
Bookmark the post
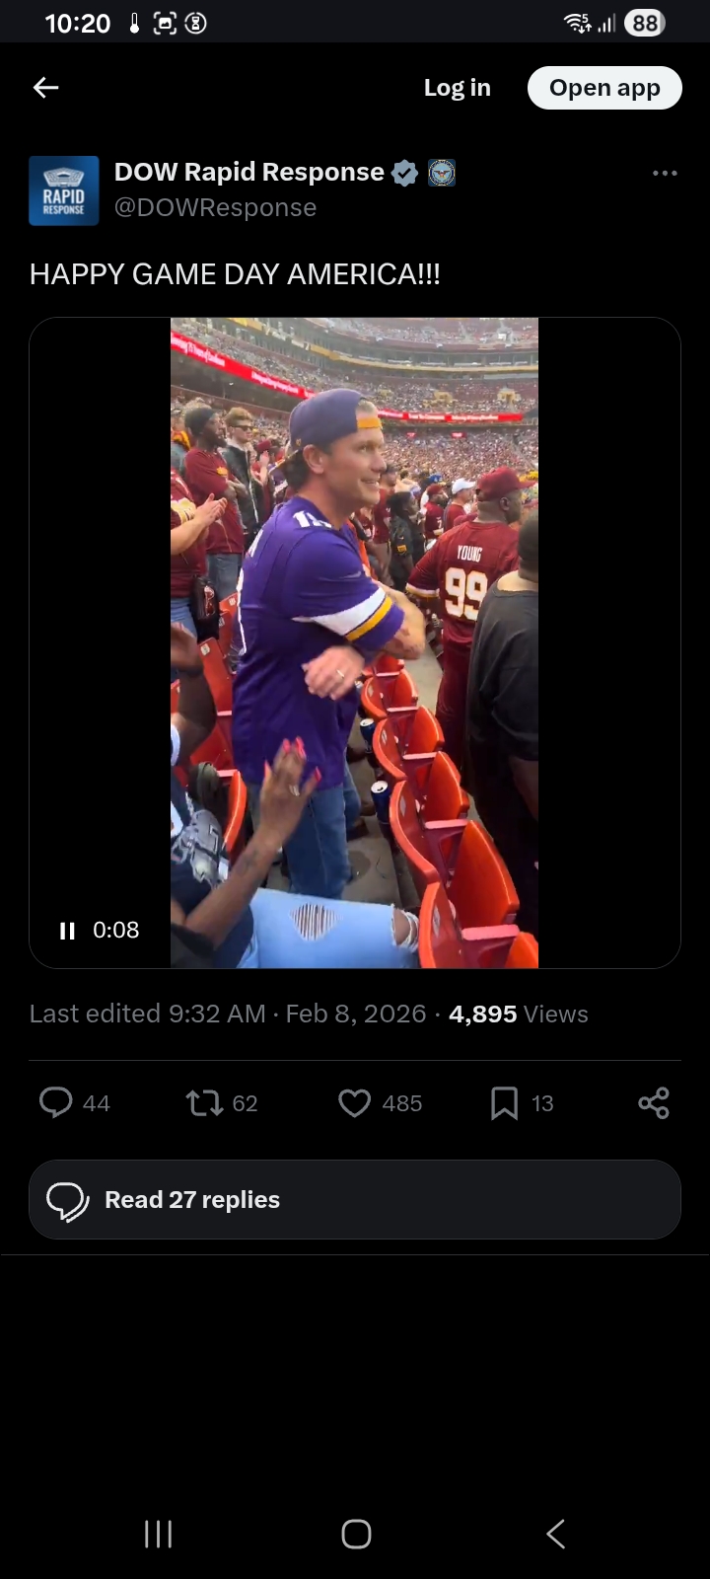504,1102
